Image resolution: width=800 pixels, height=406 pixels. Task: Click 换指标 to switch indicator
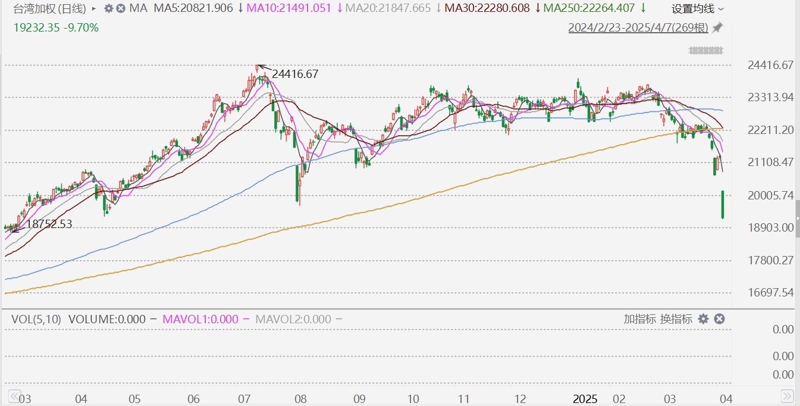(675, 319)
